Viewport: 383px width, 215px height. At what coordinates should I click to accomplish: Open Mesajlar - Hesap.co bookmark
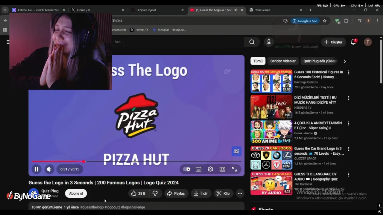[x=169, y=30]
